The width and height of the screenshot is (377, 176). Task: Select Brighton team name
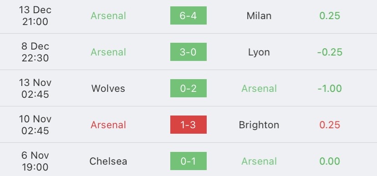pos(259,125)
